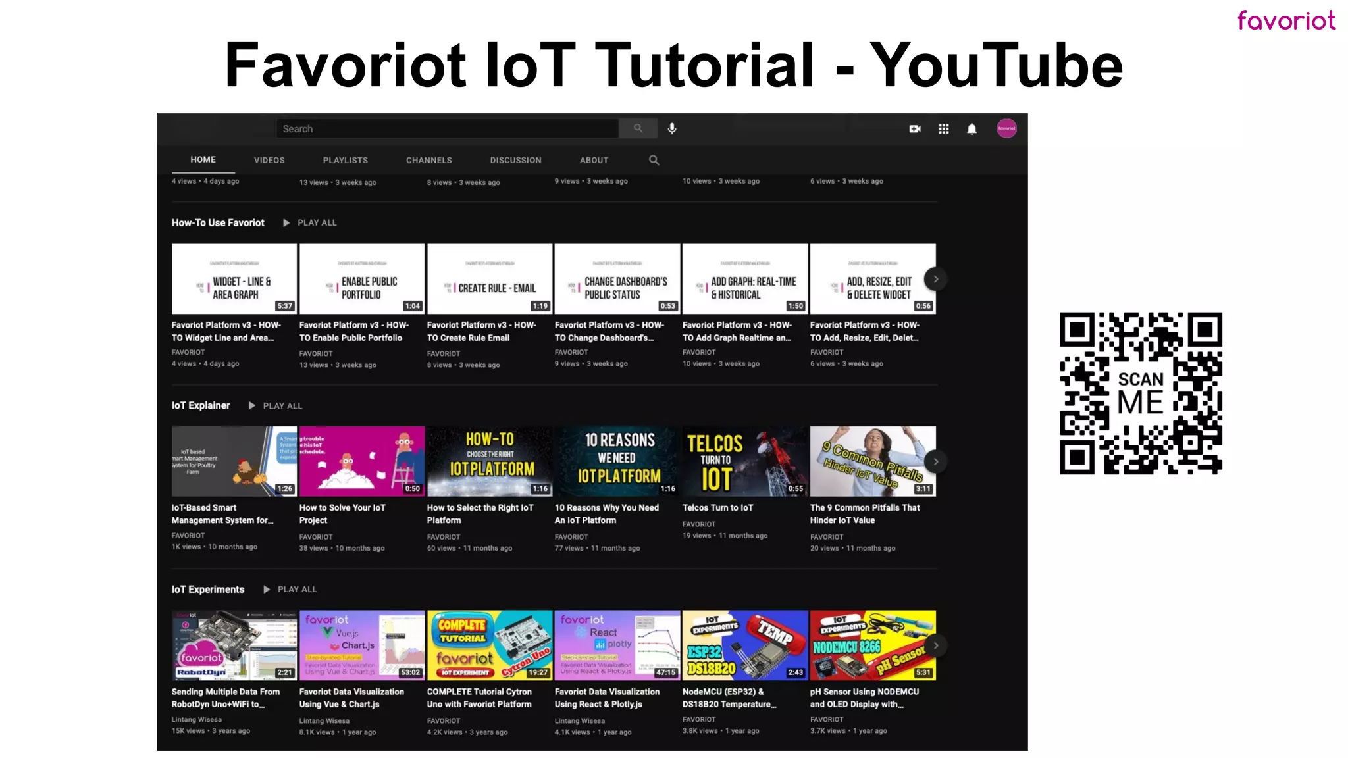Click '1K views • 10 months ago' text
Viewport: 1348px width, 758px height.
tap(215, 547)
